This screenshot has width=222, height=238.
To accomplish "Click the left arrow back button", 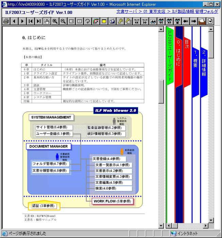I will click(186, 21).
